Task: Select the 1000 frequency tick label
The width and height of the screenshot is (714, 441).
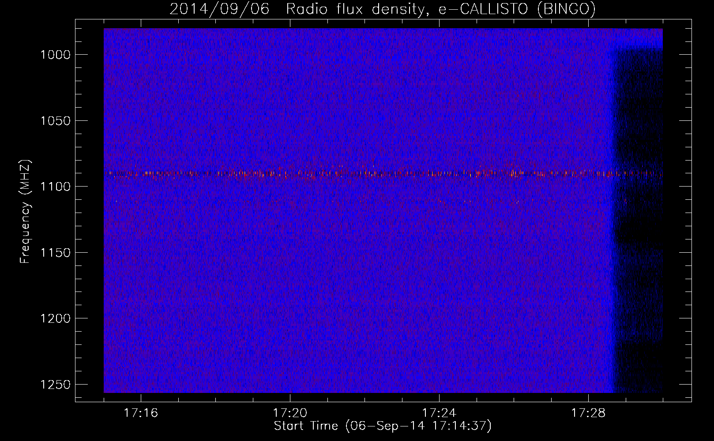Action: coord(55,55)
